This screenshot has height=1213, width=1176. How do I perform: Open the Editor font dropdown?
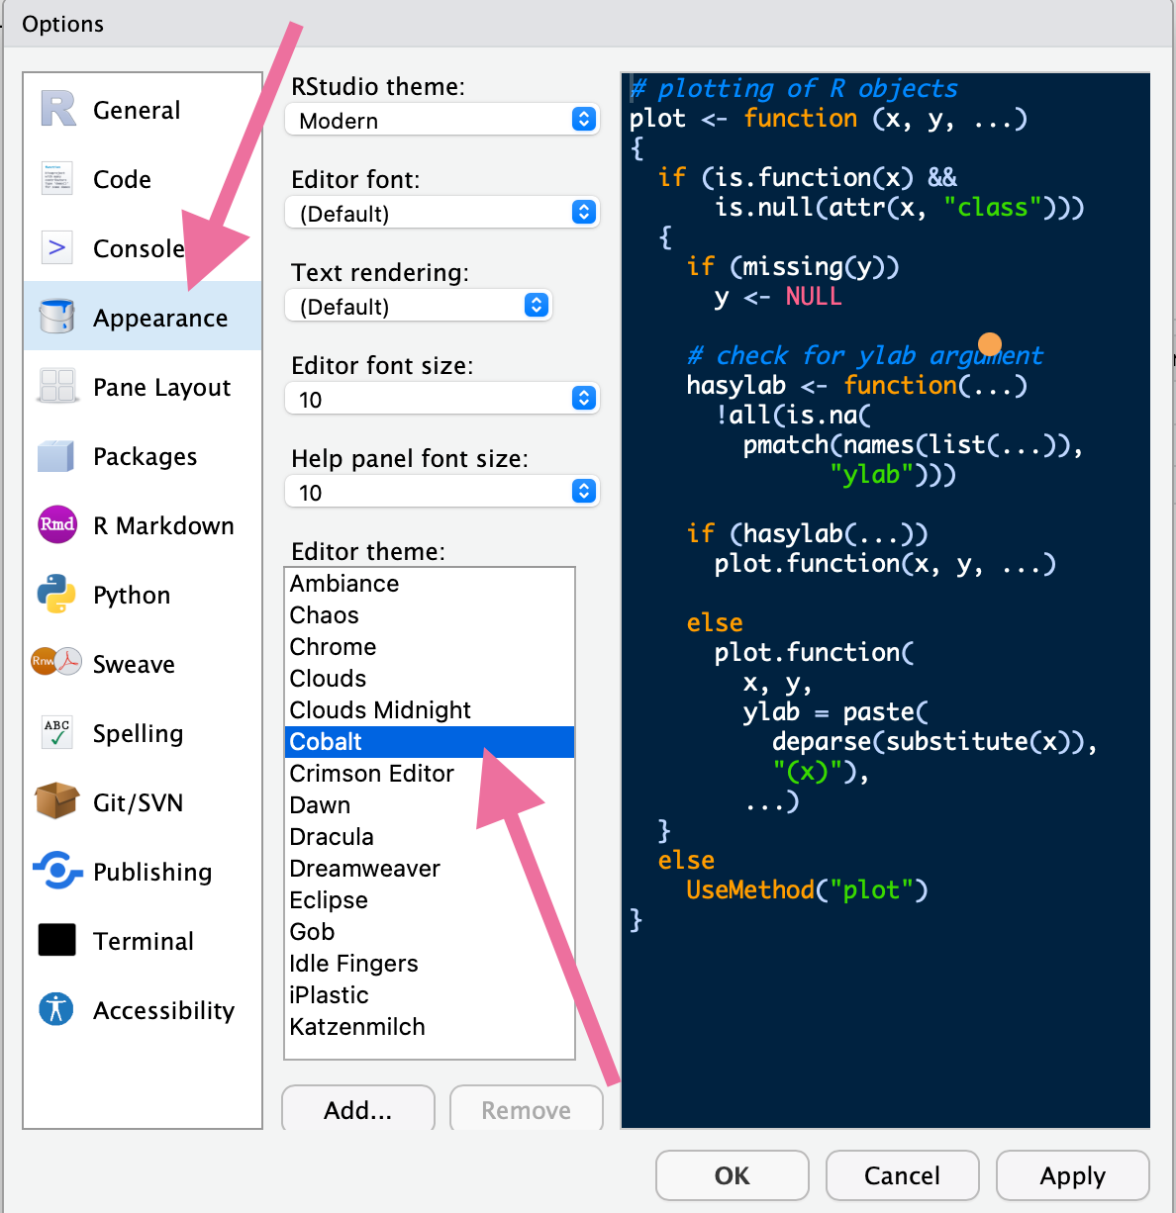point(442,213)
